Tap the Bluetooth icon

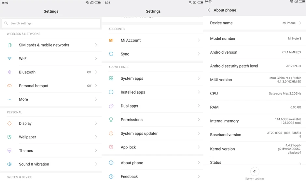click(9, 72)
